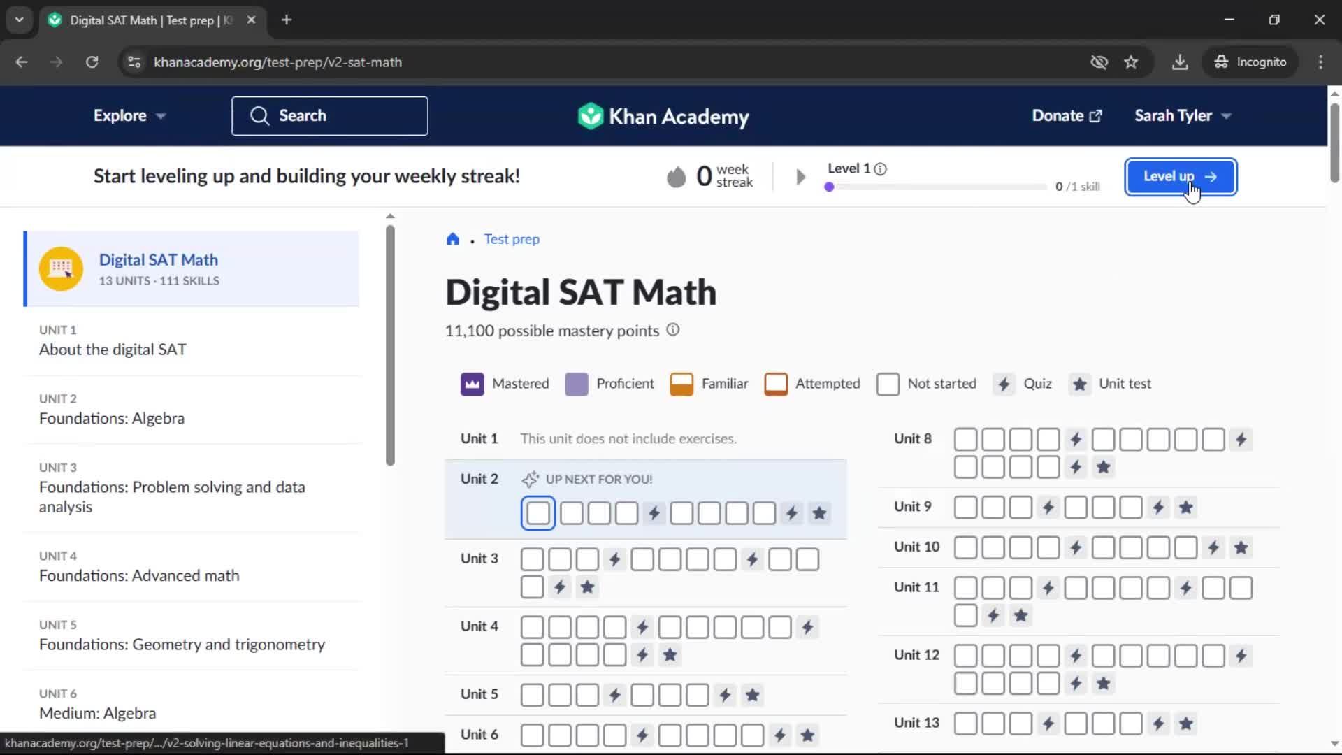Open second quiz bolt in Unit 2
Viewport: 1342px width, 755px height.
[x=792, y=514]
